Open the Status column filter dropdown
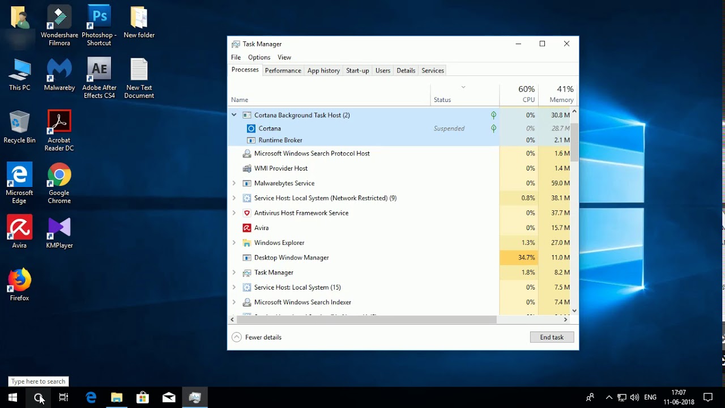Image resolution: width=725 pixels, height=408 pixels. (x=464, y=88)
